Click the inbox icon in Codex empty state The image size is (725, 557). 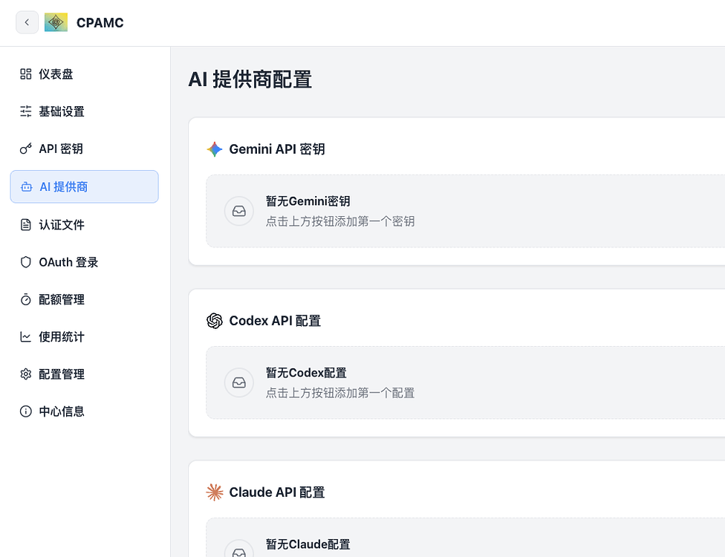[239, 382]
